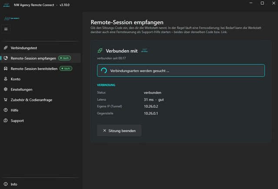The width and height of the screenshot is (278, 189).
Task: Go to the Konto section
Action: [x=40, y=79]
